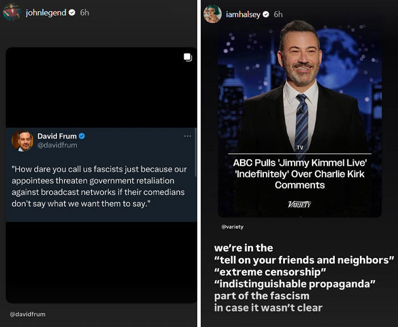Tap the @davidfrum mention under the story
This screenshot has height=327, width=398.
tap(28, 314)
